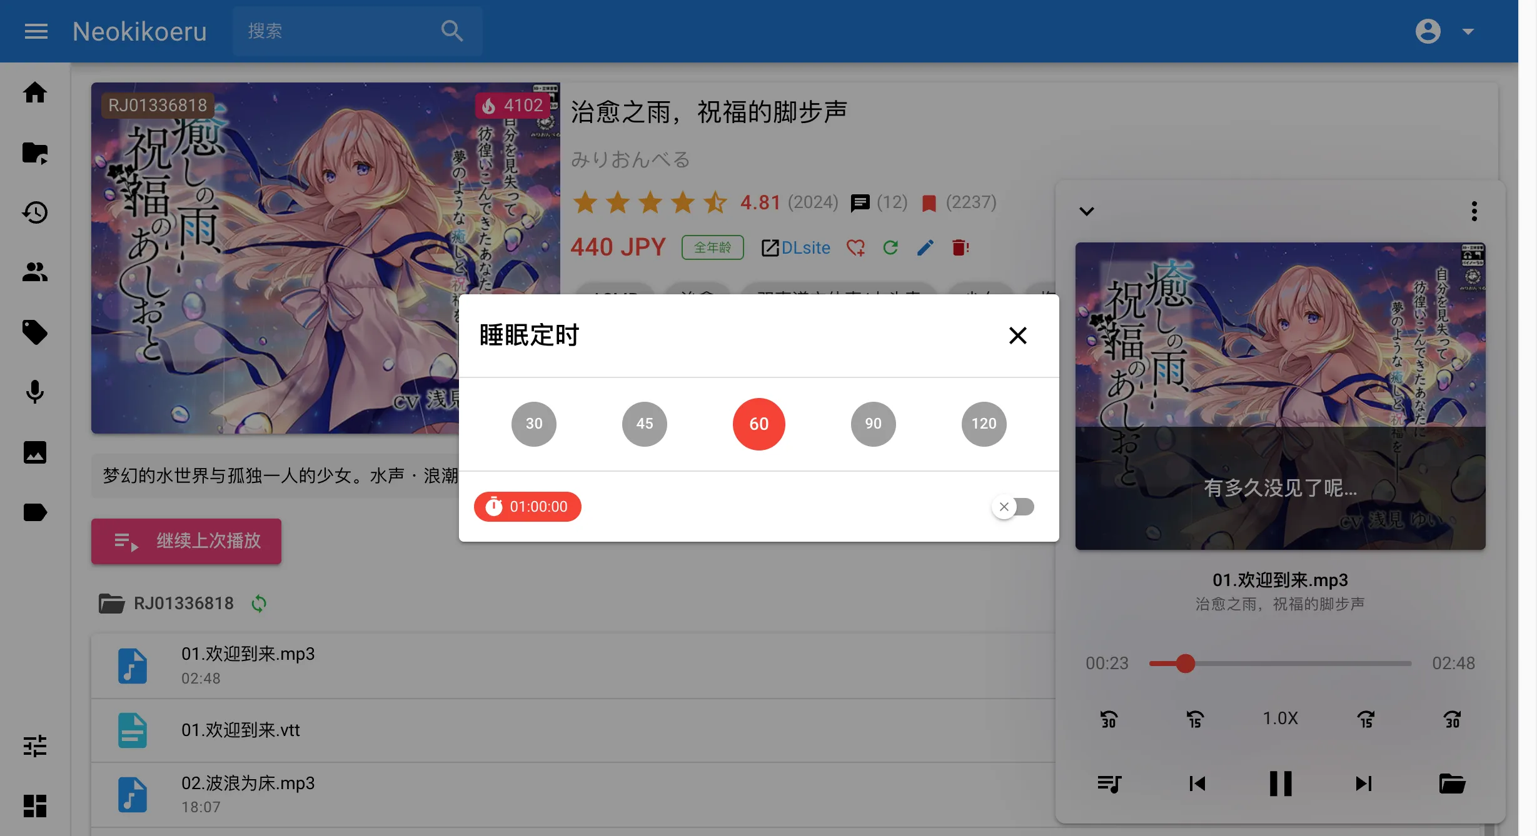
Task: Close the 睡眠定时 dialog
Action: 1018,336
